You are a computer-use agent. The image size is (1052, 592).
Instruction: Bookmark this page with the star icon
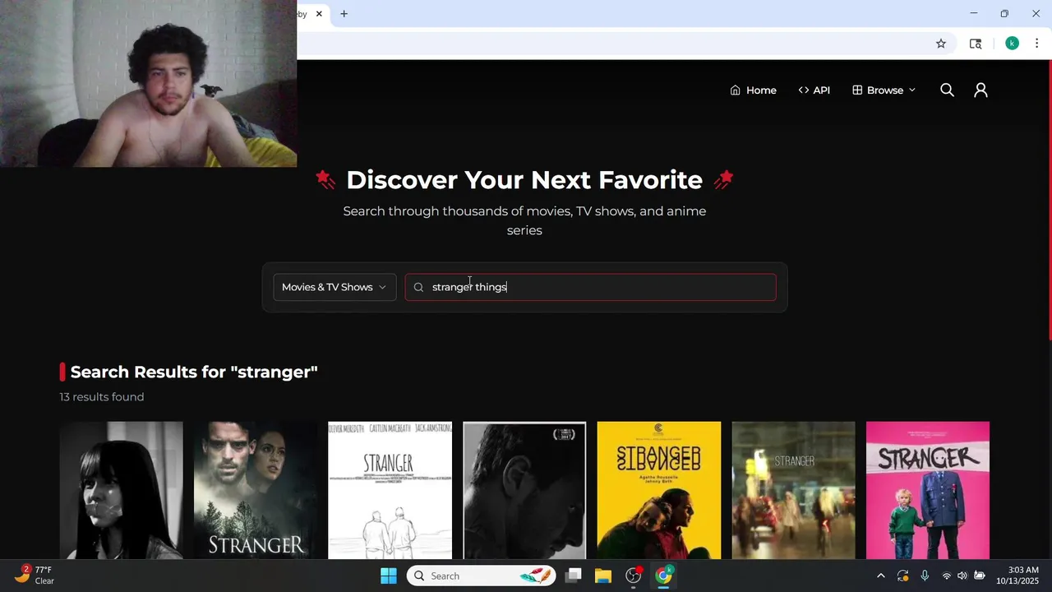pos(941,44)
